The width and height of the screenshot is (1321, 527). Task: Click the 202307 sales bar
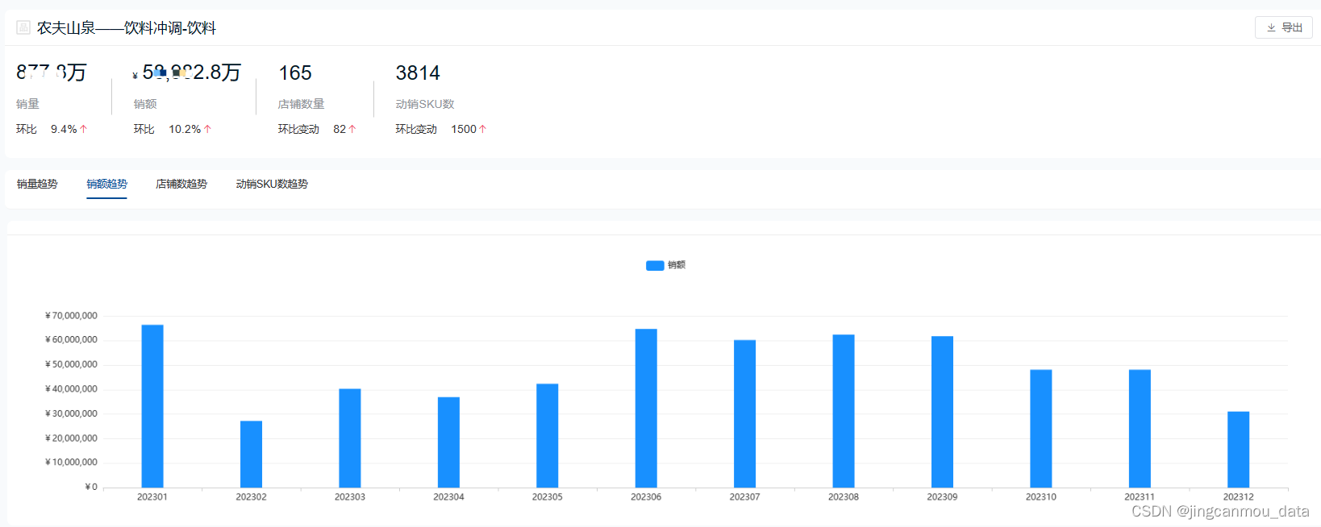click(x=745, y=413)
